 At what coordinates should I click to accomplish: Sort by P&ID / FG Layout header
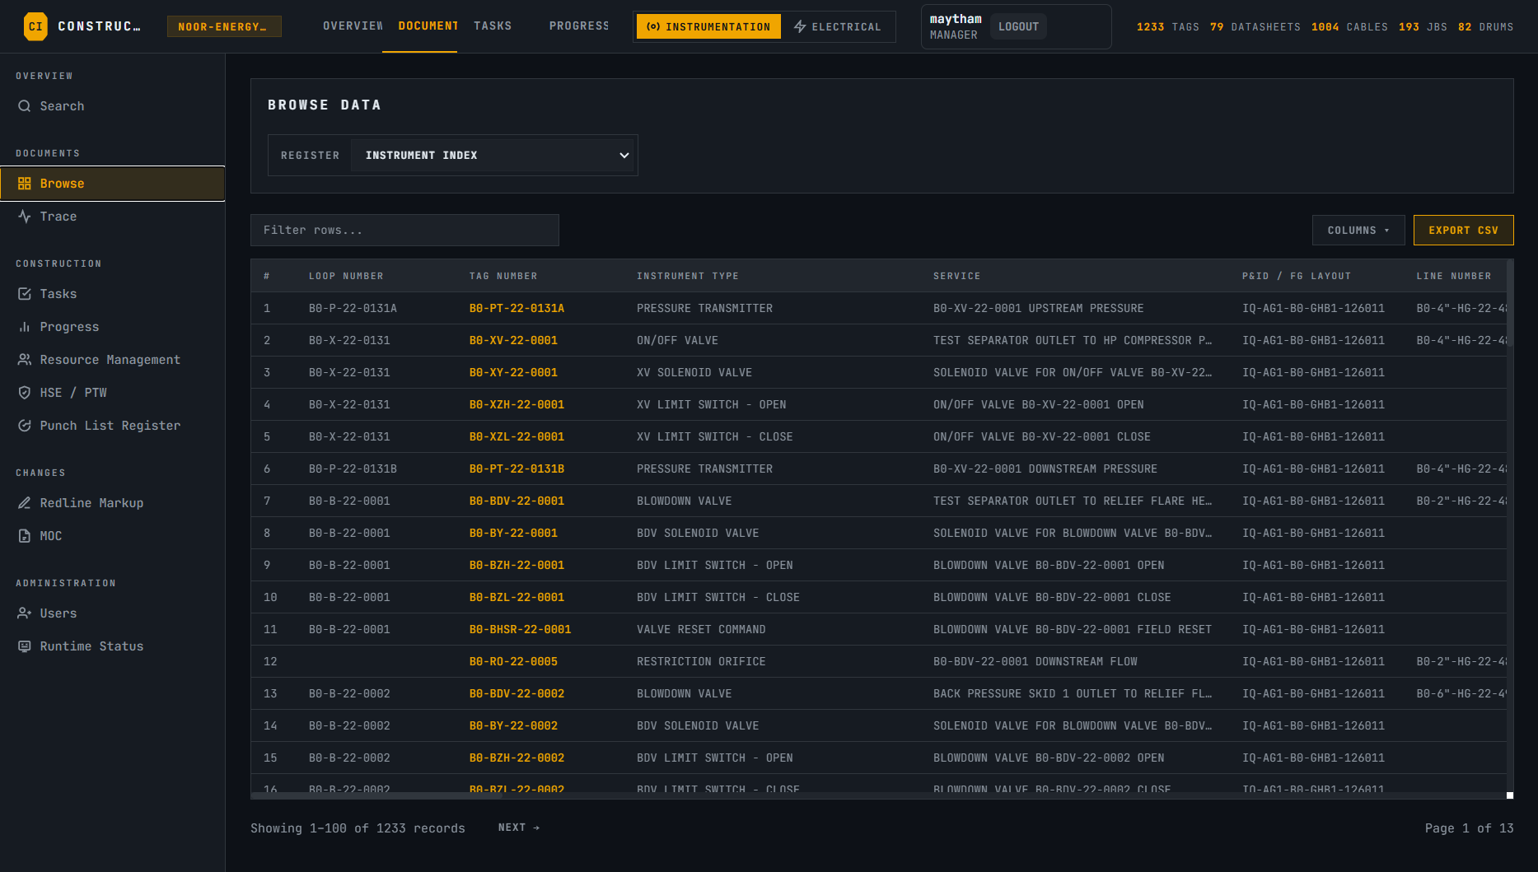pyautogui.click(x=1297, y=276)
